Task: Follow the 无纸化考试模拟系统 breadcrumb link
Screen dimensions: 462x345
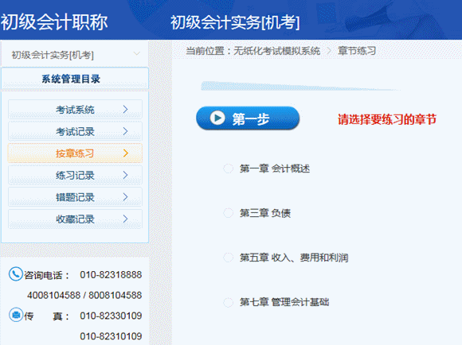Action: [276, 51]
